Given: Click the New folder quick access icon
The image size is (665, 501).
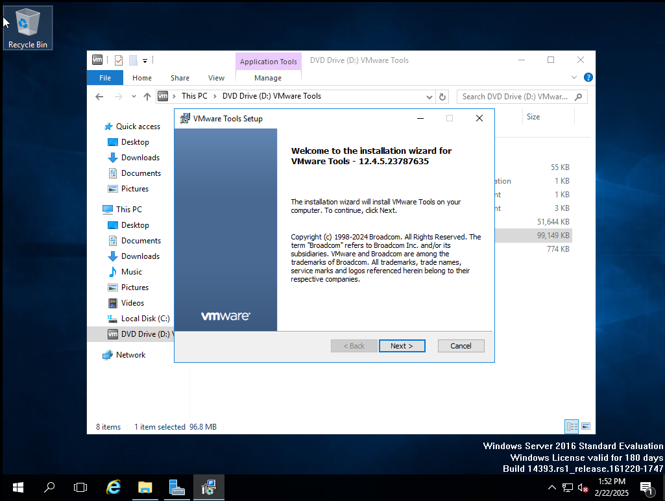Looking at the screenshot, I should [133, 60].
